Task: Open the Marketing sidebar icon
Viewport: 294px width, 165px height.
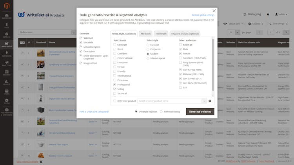Action: pos(7,63)
